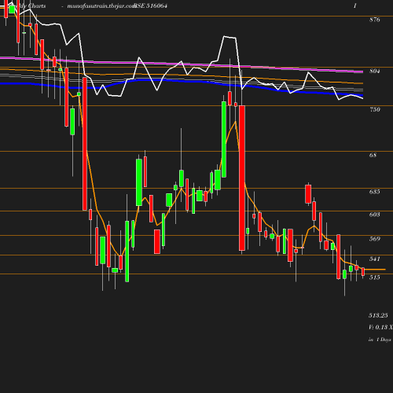Select the '750' price axis label
Image resolution: width=393 pixels, height=393 pixels.
point(375,109)
